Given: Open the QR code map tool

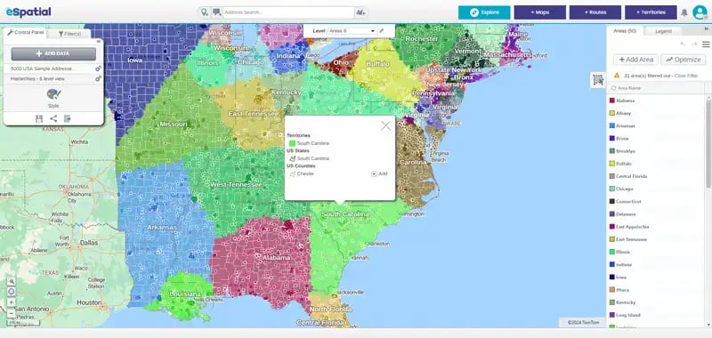Looking at the screenshot, I should (x=598, y=80).
